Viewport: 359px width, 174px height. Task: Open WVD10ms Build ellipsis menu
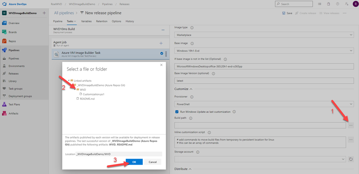163,30
